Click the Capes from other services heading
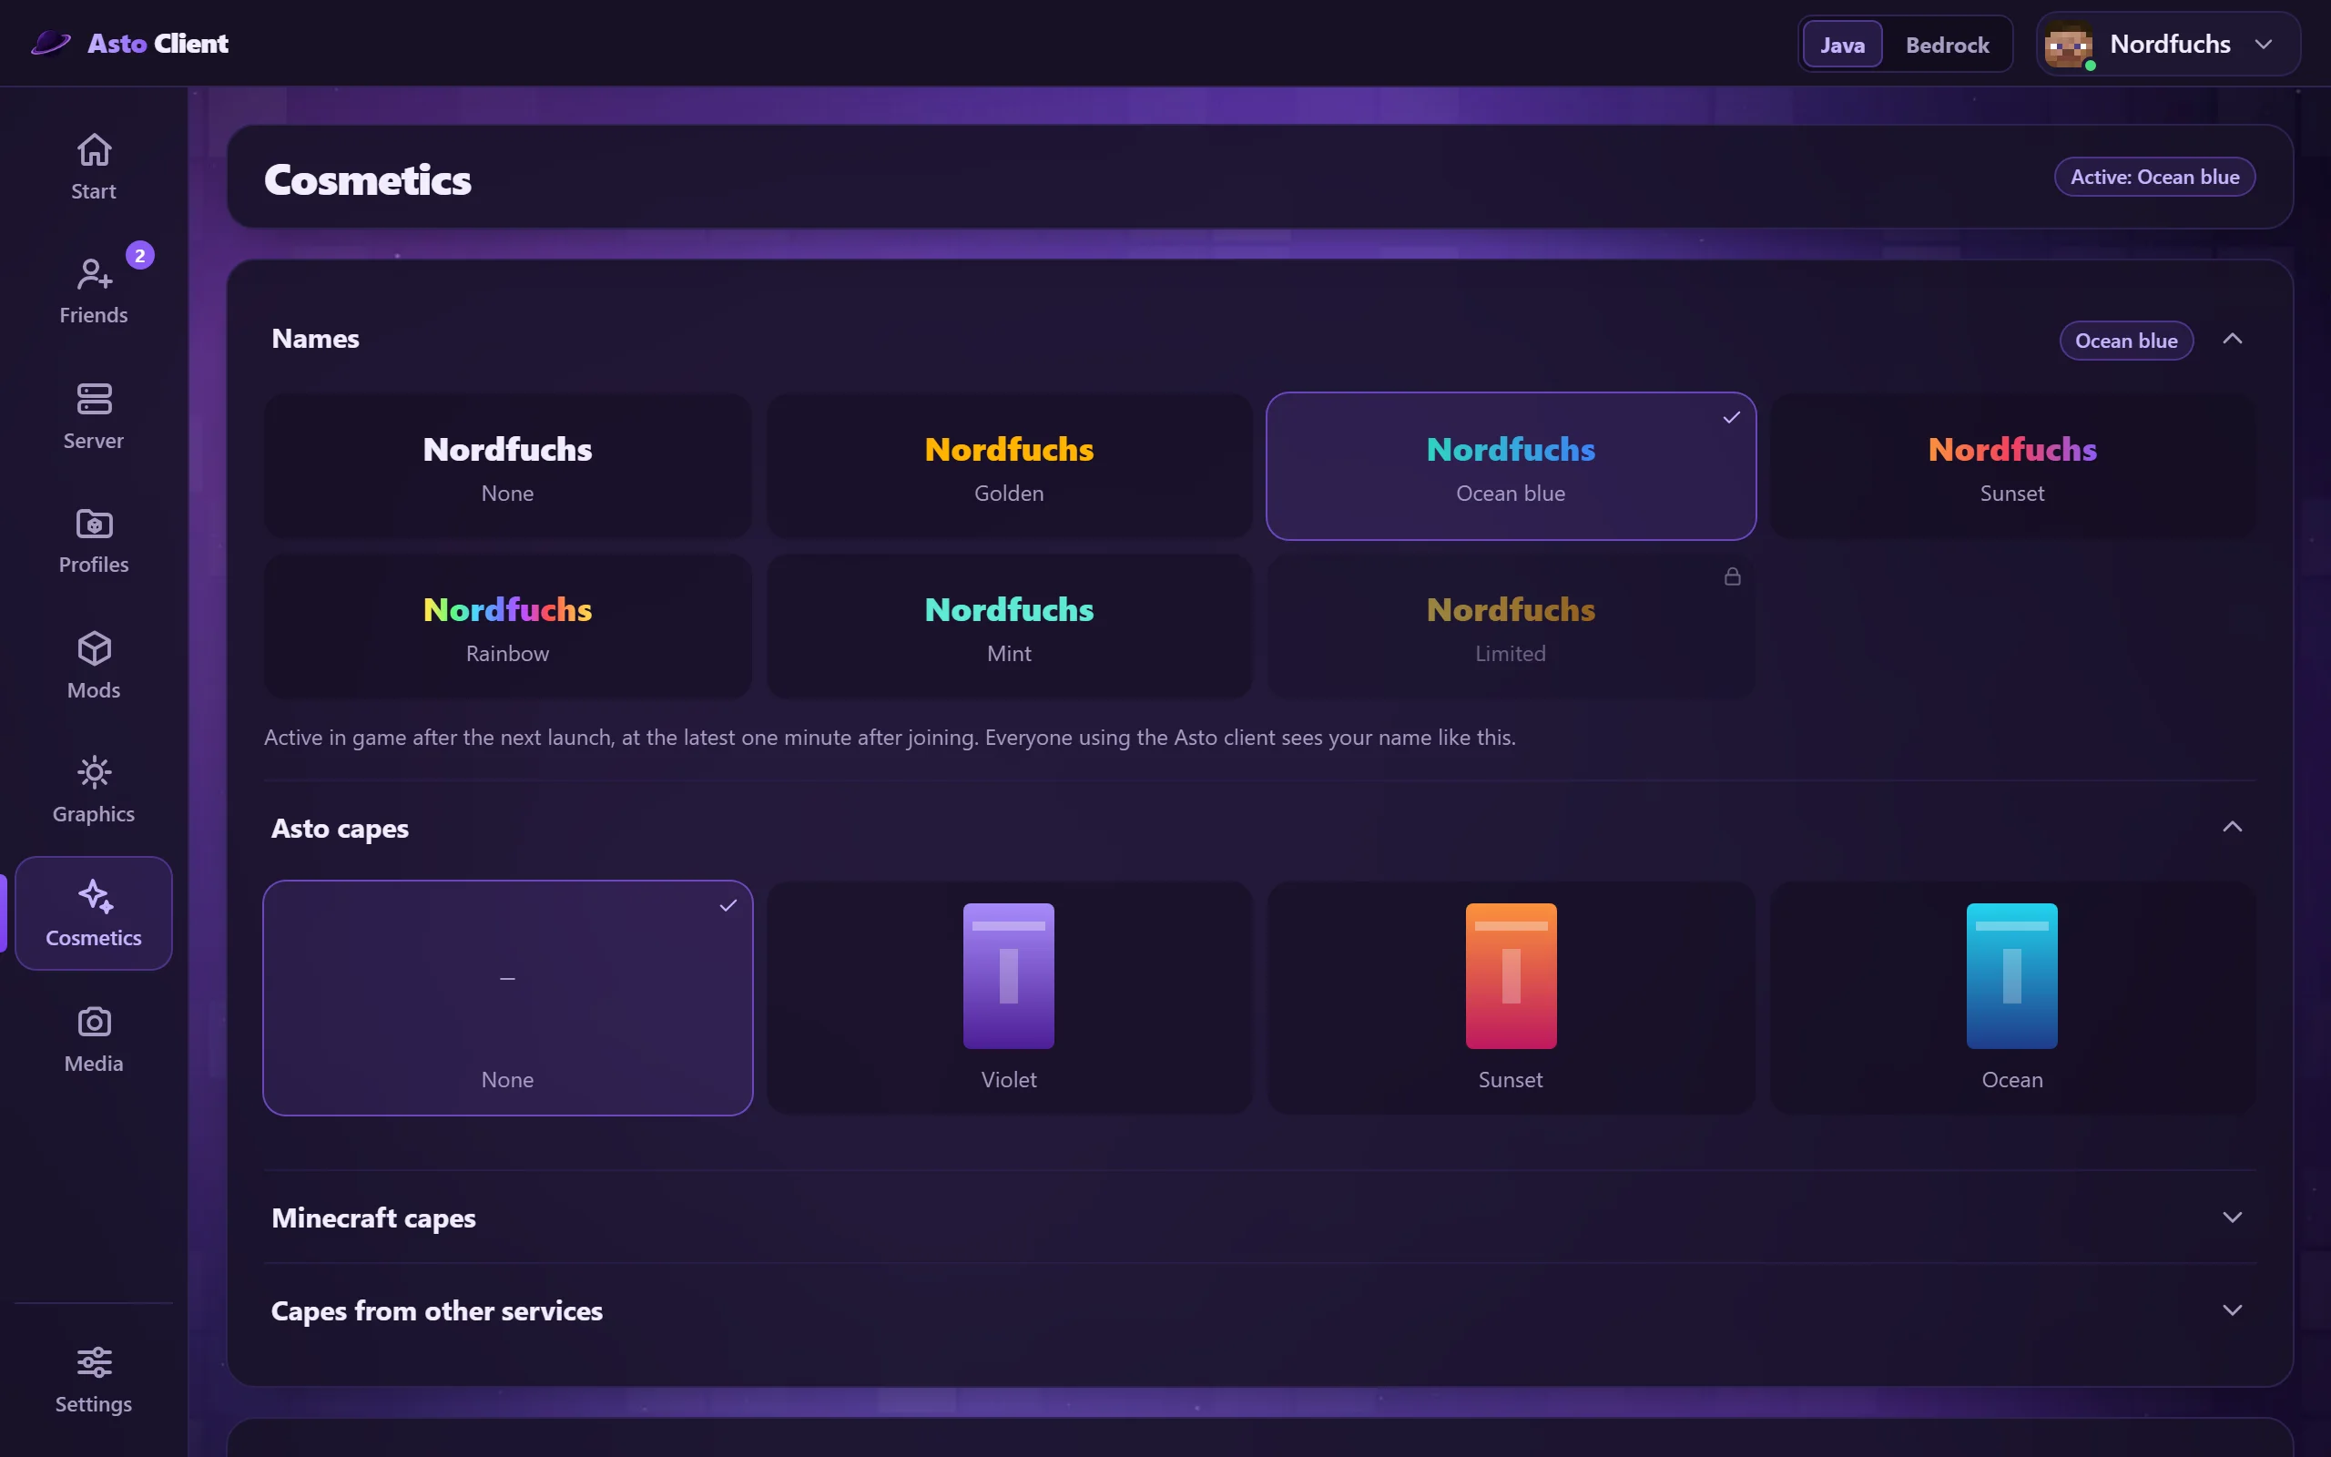Screen dimensions: 2331x1457 point(436,1310)
